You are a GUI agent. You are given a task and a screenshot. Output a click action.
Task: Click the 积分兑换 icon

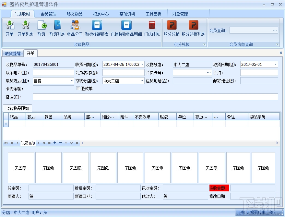coord(172,28)
